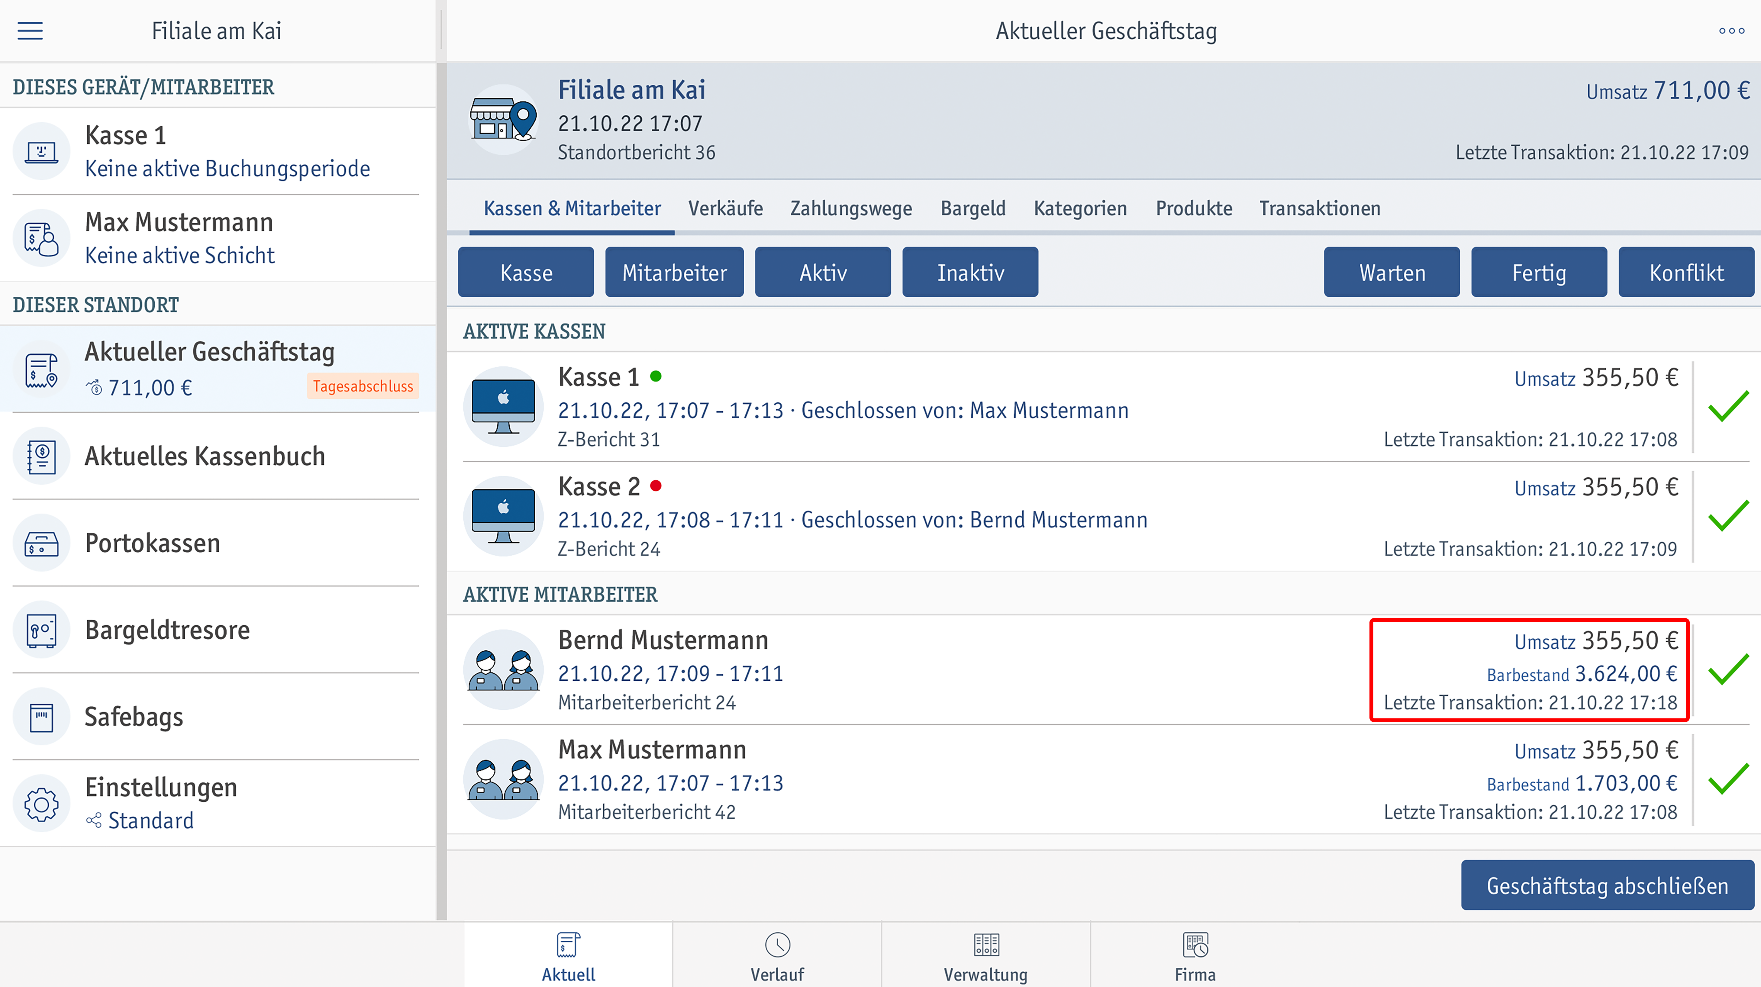Toggle the Konflikt filter button
The image size is (1761, 987).
click(x=1686, y=272)
